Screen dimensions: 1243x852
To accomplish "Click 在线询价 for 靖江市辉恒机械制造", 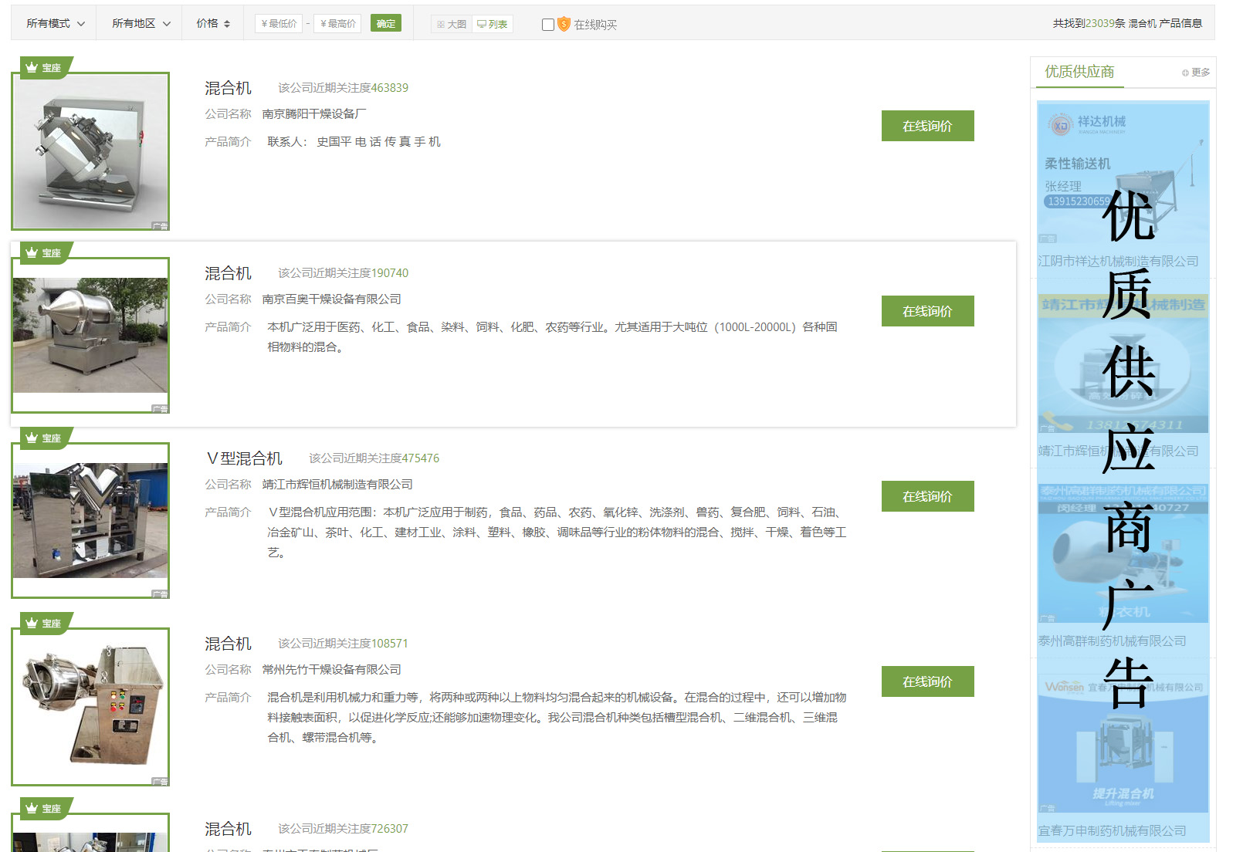I will [x=927, y=496].
